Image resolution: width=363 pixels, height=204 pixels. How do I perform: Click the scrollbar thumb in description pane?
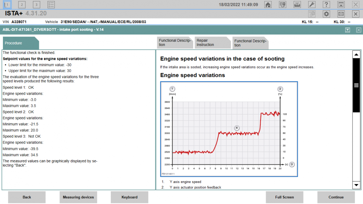pyautogui.click(x=356, y=85)
